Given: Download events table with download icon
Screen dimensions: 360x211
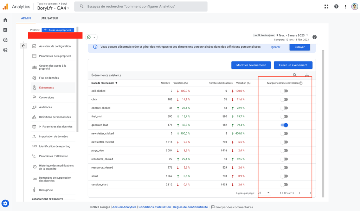Looking at the screenshot, I should click(307, 75).
